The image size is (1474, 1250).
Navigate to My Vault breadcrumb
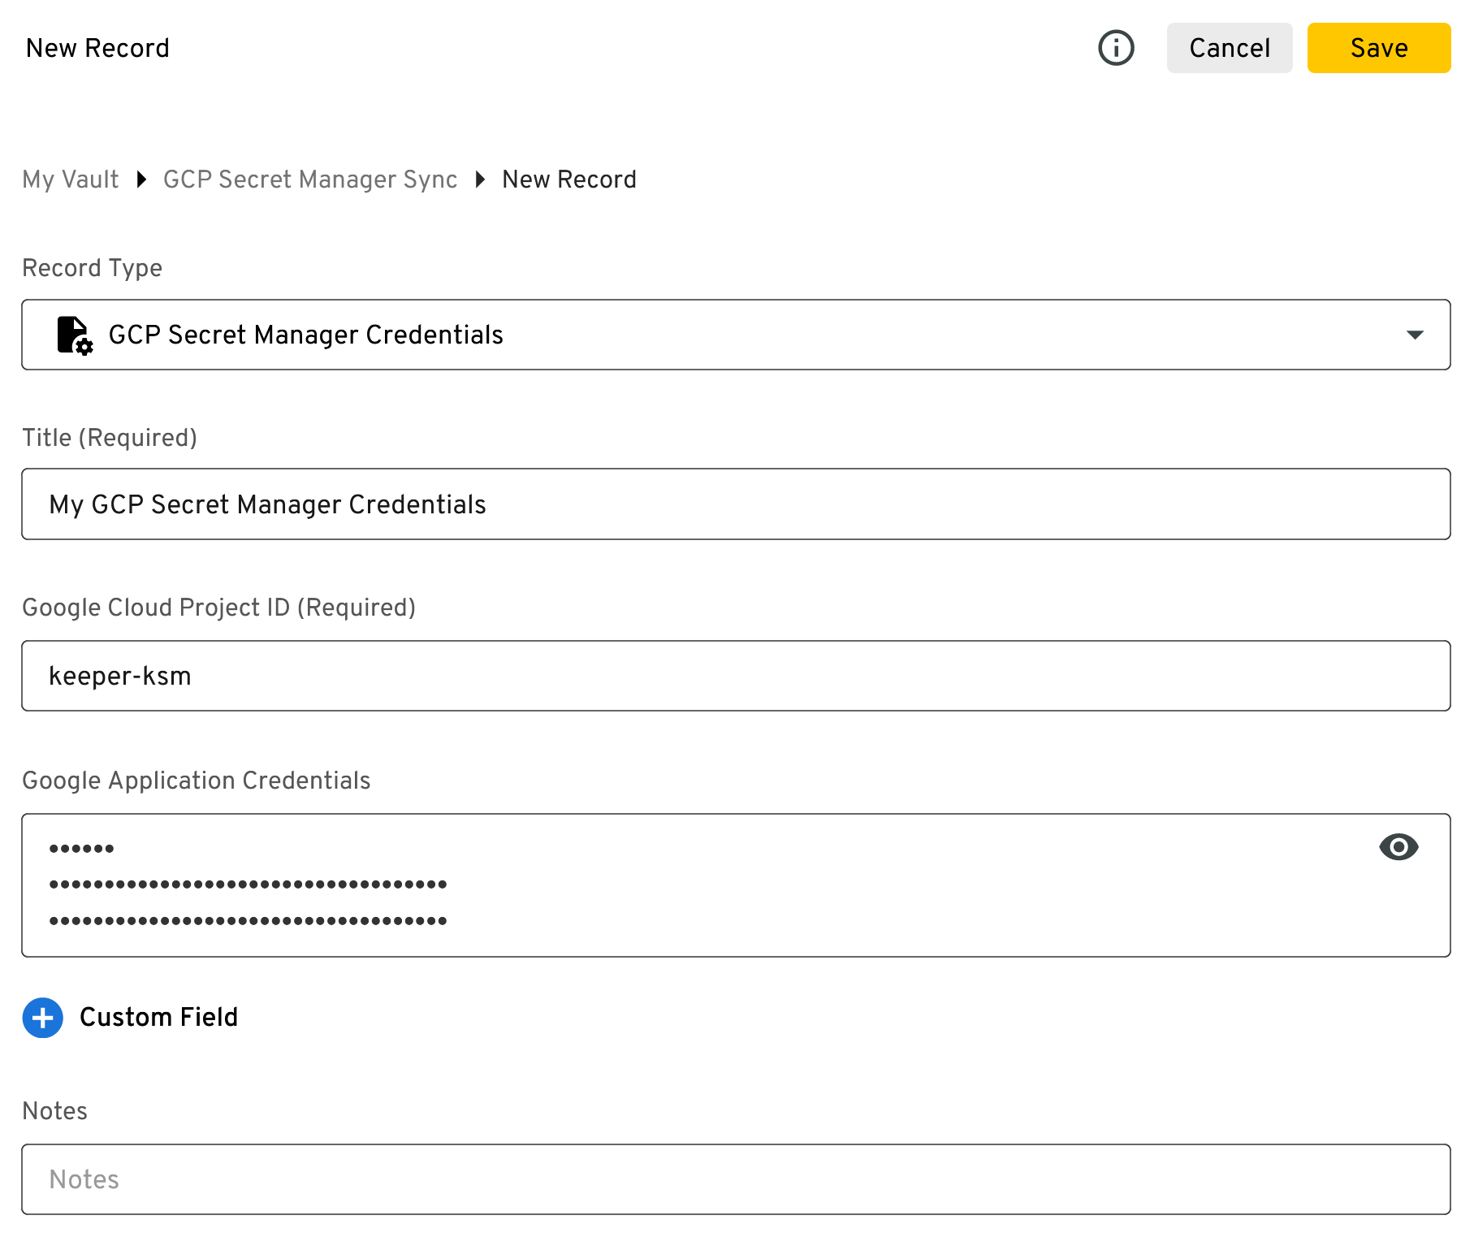70,179
